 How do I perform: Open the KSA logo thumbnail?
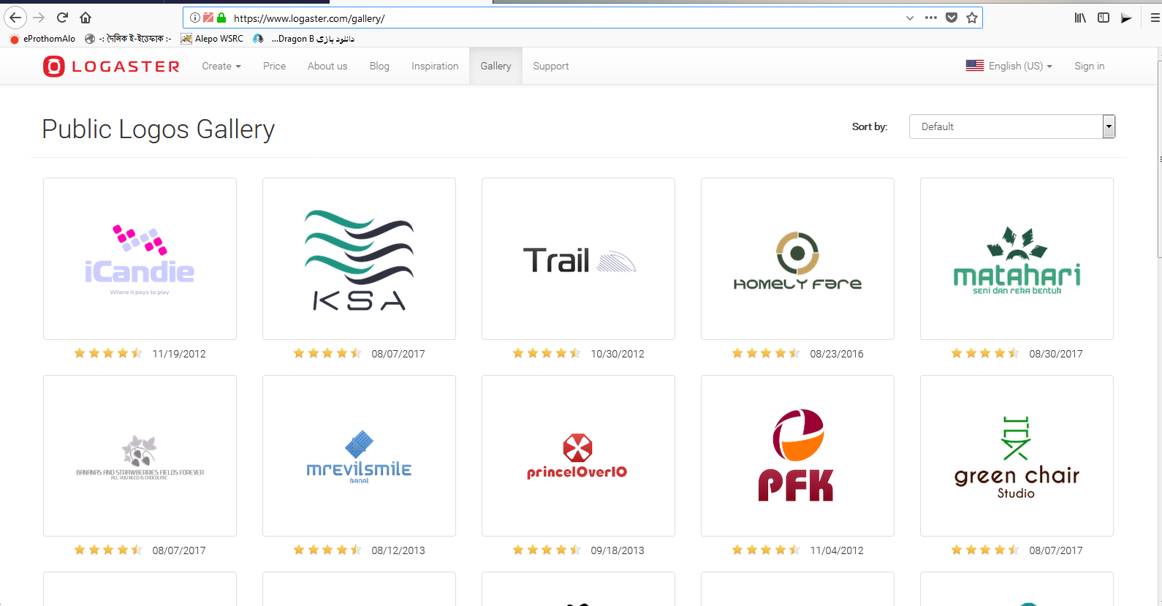[x=359, y=259]
